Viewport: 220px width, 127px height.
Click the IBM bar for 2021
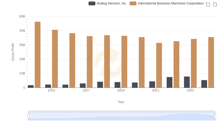pos(159,65)
